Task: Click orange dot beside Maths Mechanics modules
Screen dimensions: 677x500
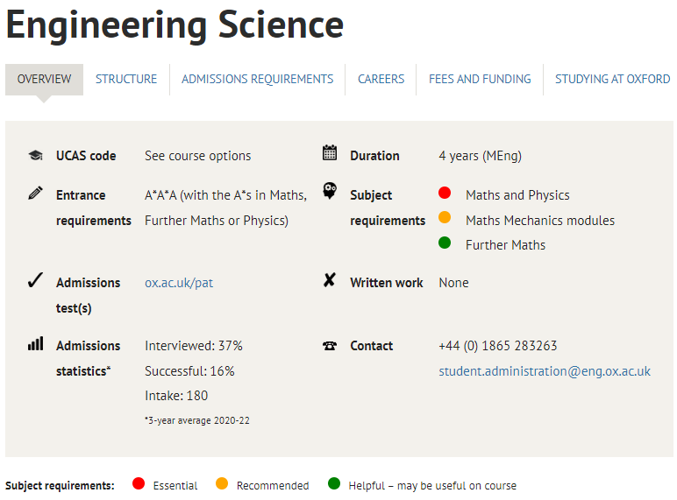Action: click(x=445, y=217)
